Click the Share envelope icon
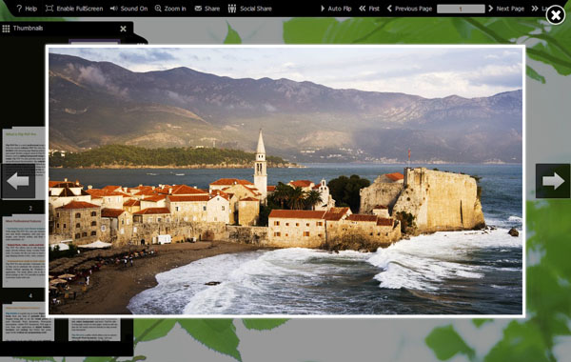Image resolution: width=571 pixels, height=362 pixels. [x=198, y=9]
